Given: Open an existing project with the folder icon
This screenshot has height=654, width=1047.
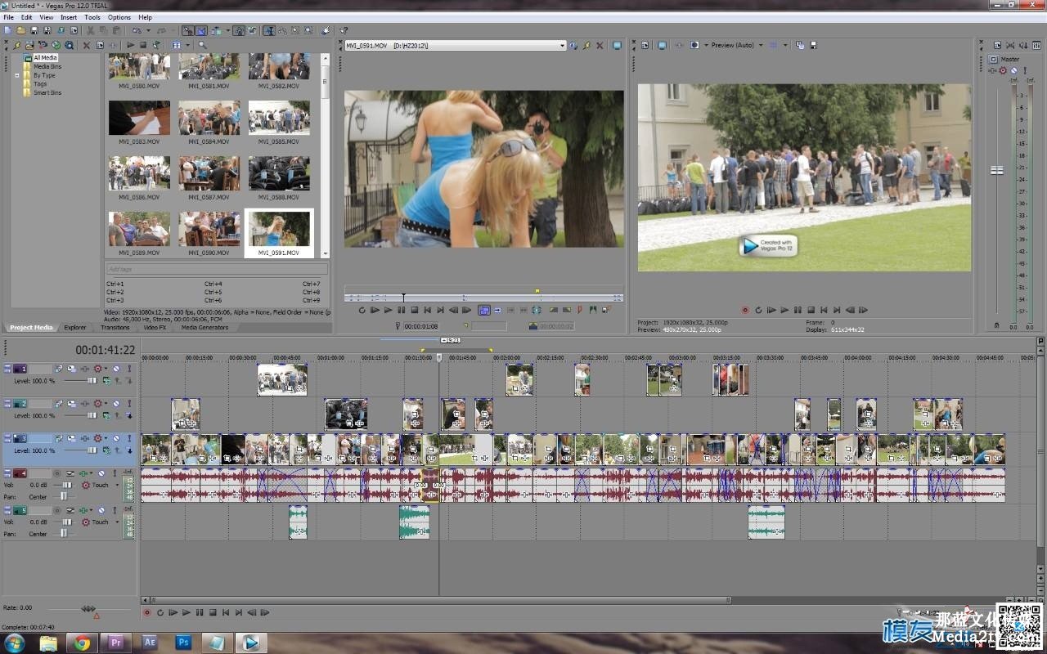Looking at the screenshot, I should pyautogui.click(x=20, y=30).
